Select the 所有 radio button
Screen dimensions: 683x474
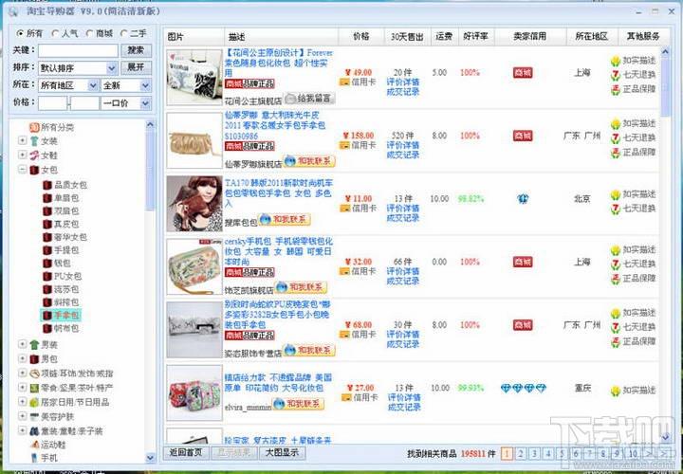(20, 33)
